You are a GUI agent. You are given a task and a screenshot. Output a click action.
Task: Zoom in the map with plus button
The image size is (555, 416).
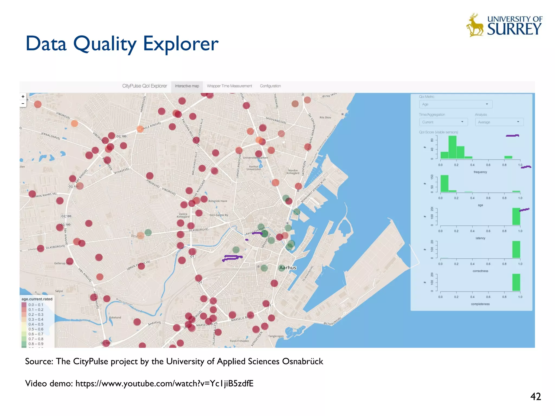(23, 96)
